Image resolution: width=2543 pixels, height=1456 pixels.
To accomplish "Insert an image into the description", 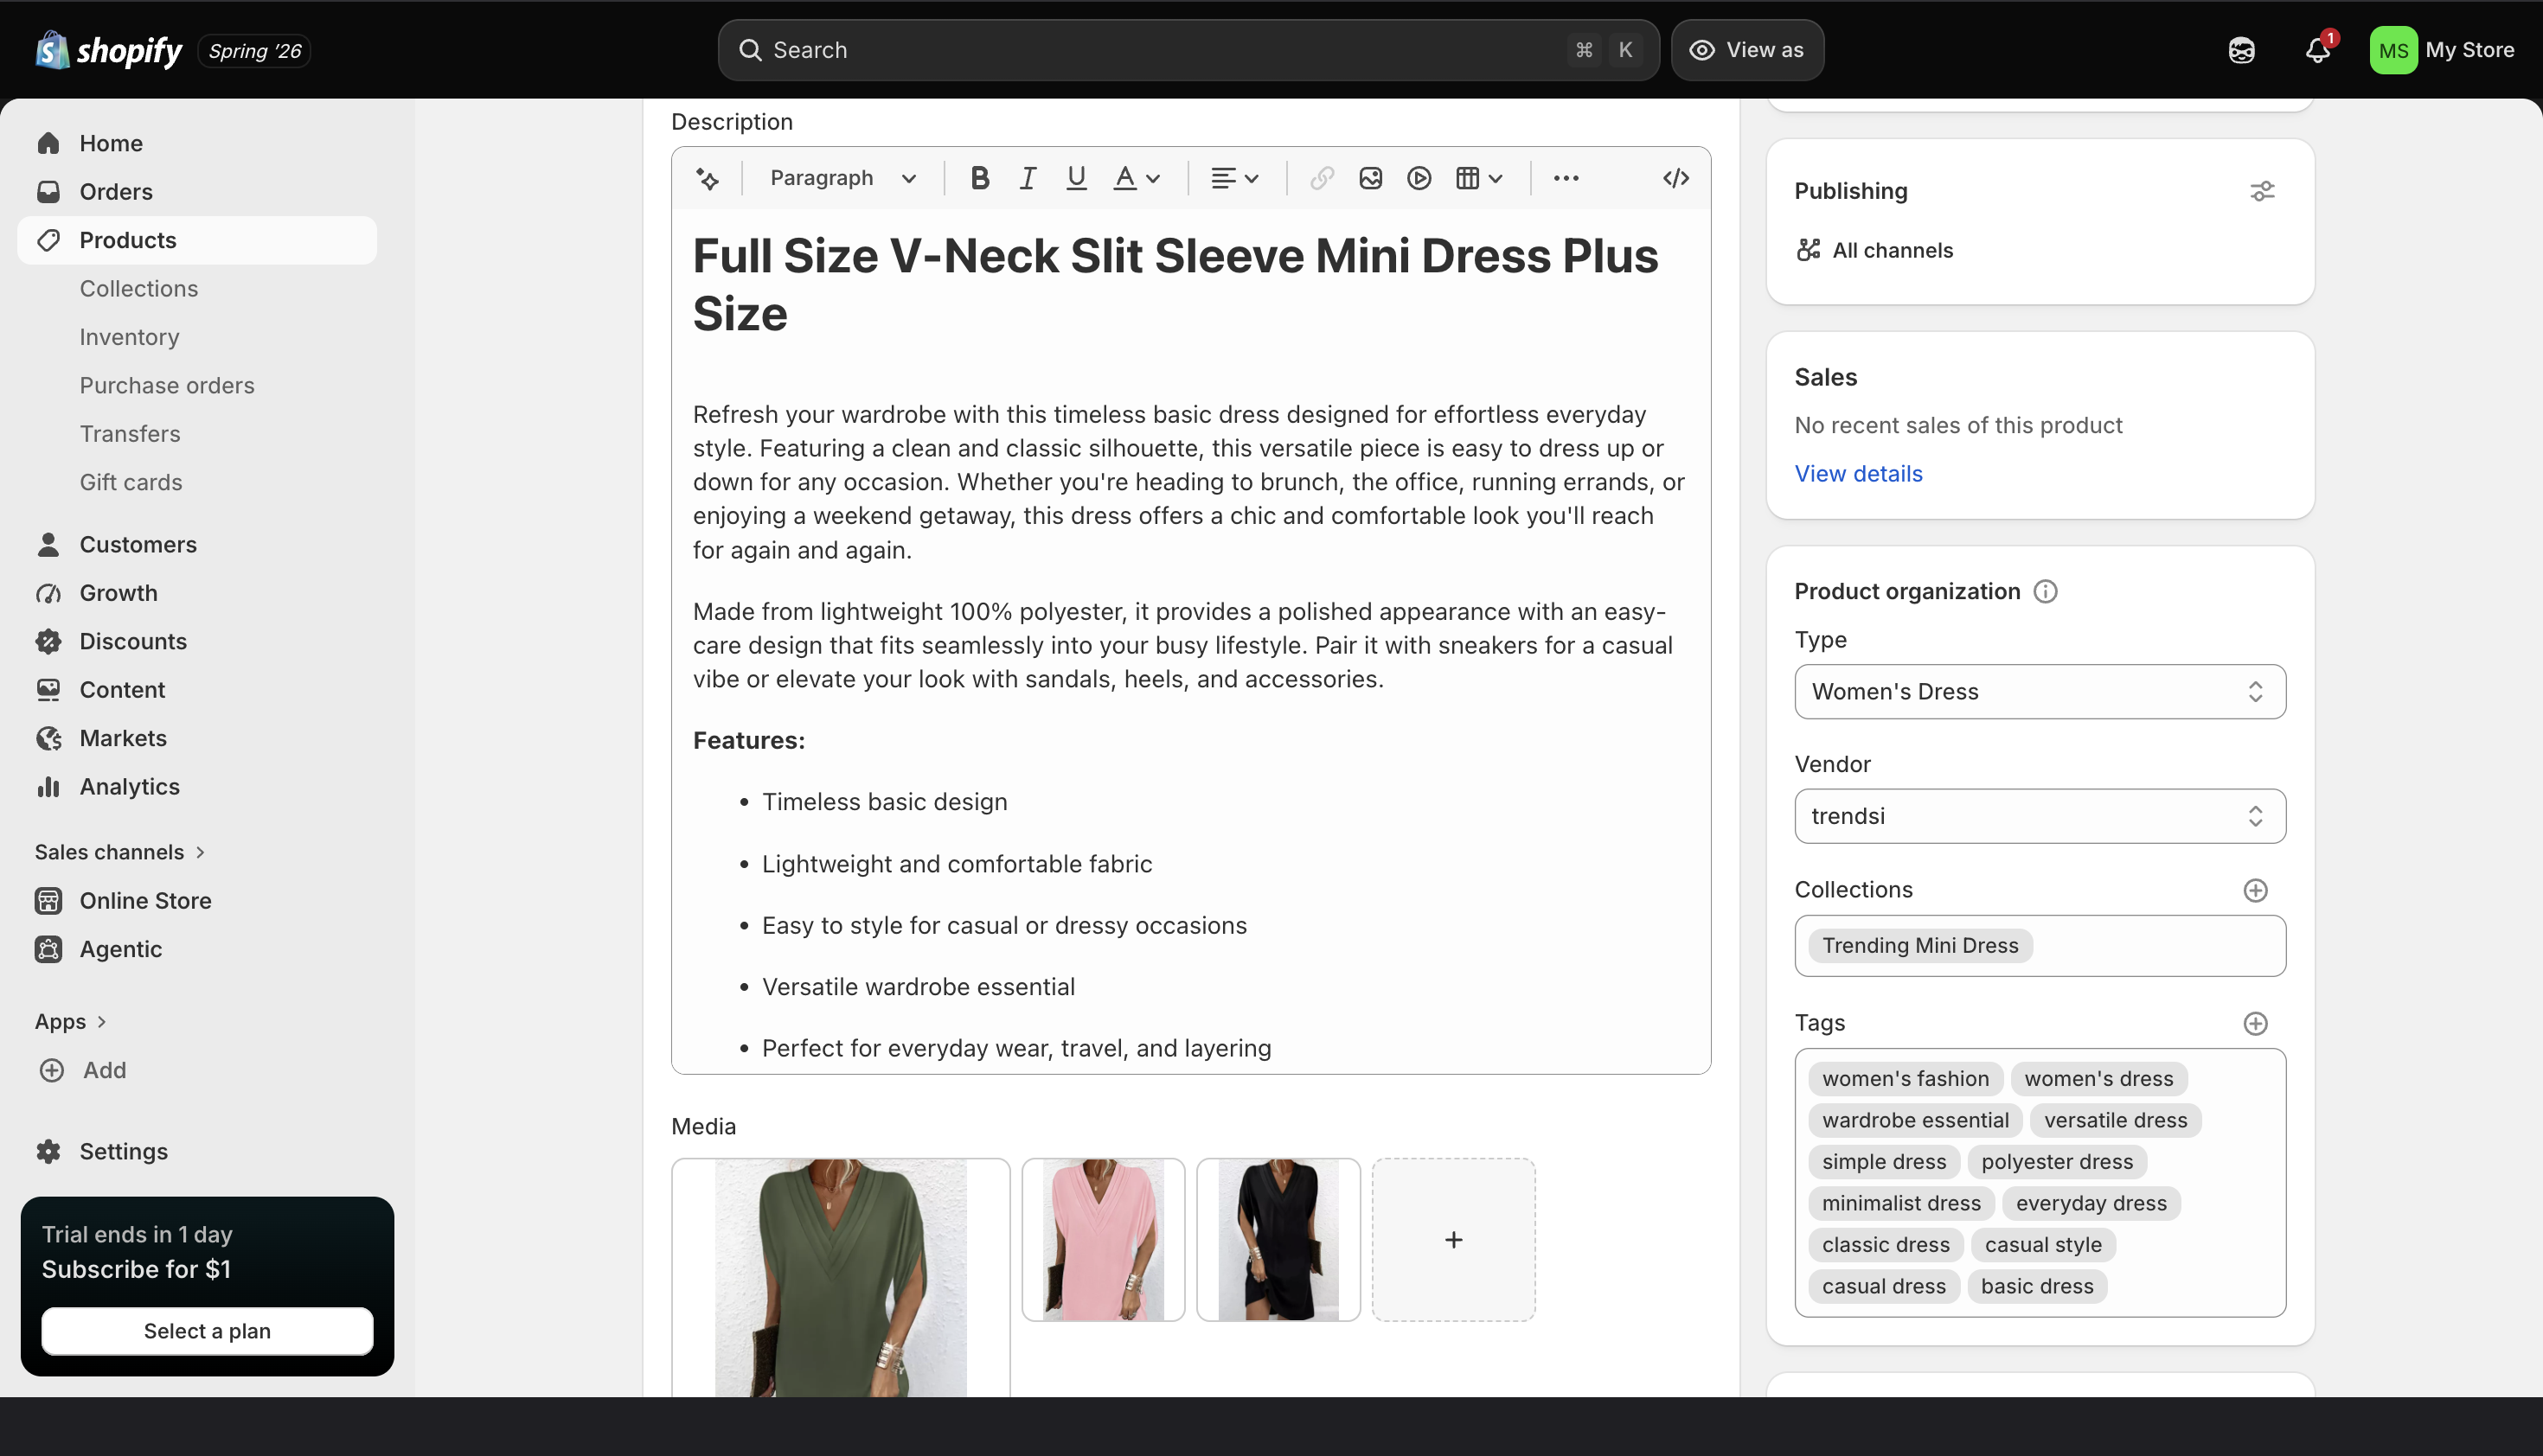I will [1371, 178].
